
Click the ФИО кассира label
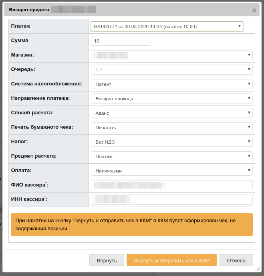[30, 185]
